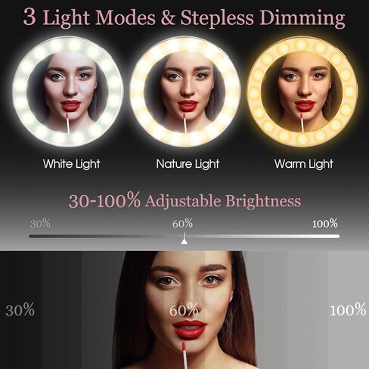Click the large 100% text on light strip

point(348,310)
